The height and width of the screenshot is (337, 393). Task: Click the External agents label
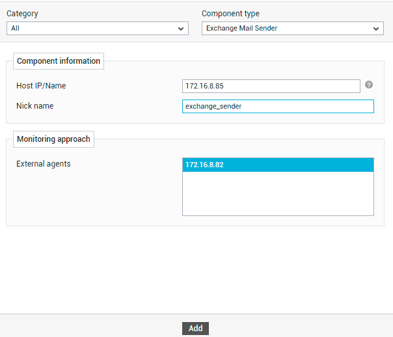click(44, 164)
